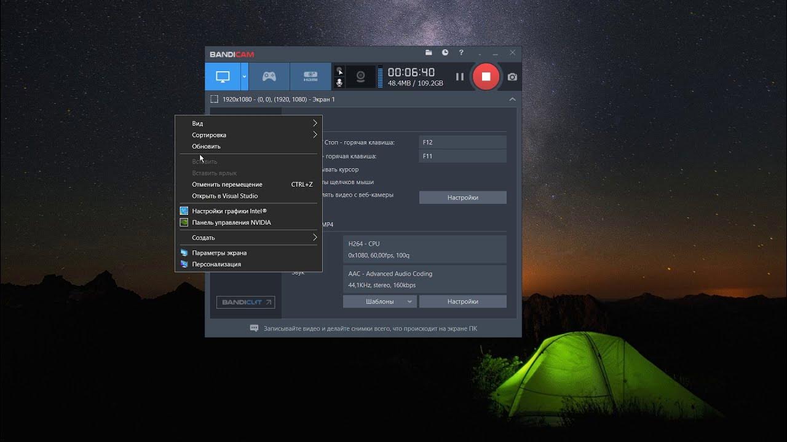
Task: Open Персонализация entry
Action: click(x=248, y=265)
